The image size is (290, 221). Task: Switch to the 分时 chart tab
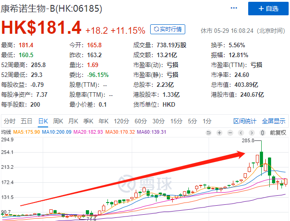coord(9,121)
